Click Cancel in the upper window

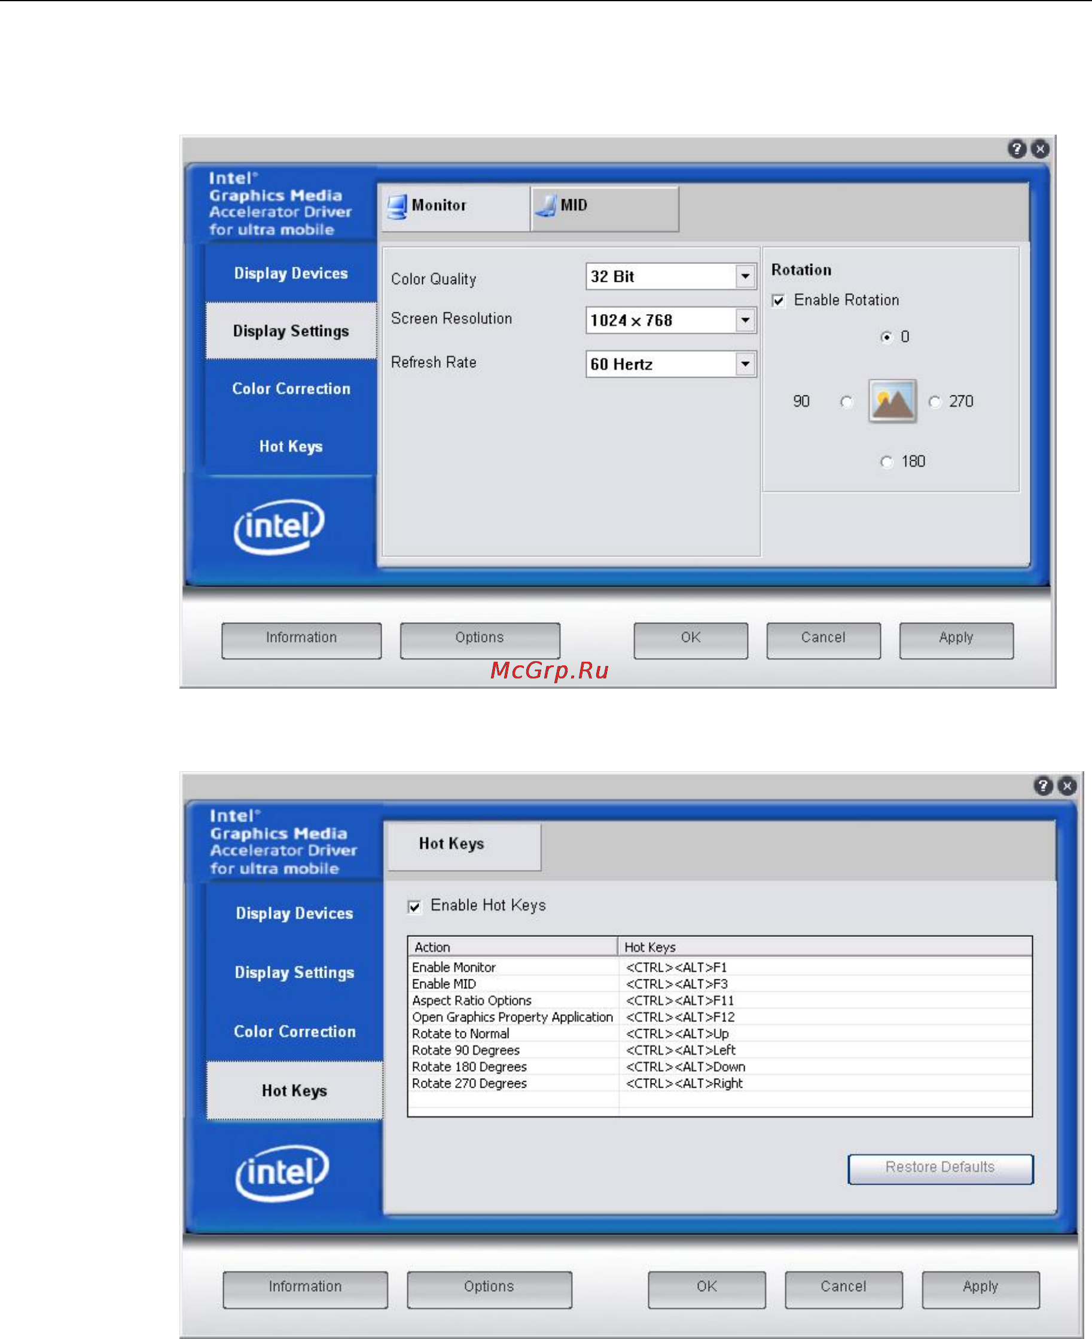coord(823,641)
